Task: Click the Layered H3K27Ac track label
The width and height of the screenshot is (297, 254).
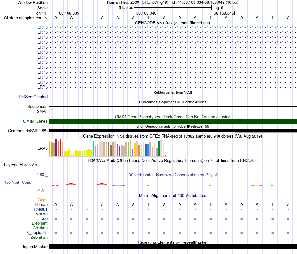Action: coord(20,165)
